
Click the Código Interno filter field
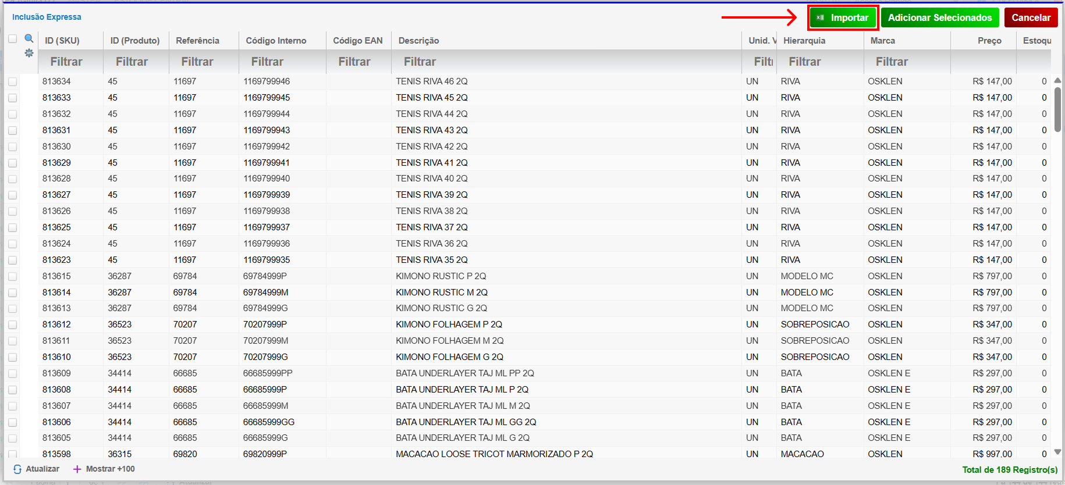282,62
